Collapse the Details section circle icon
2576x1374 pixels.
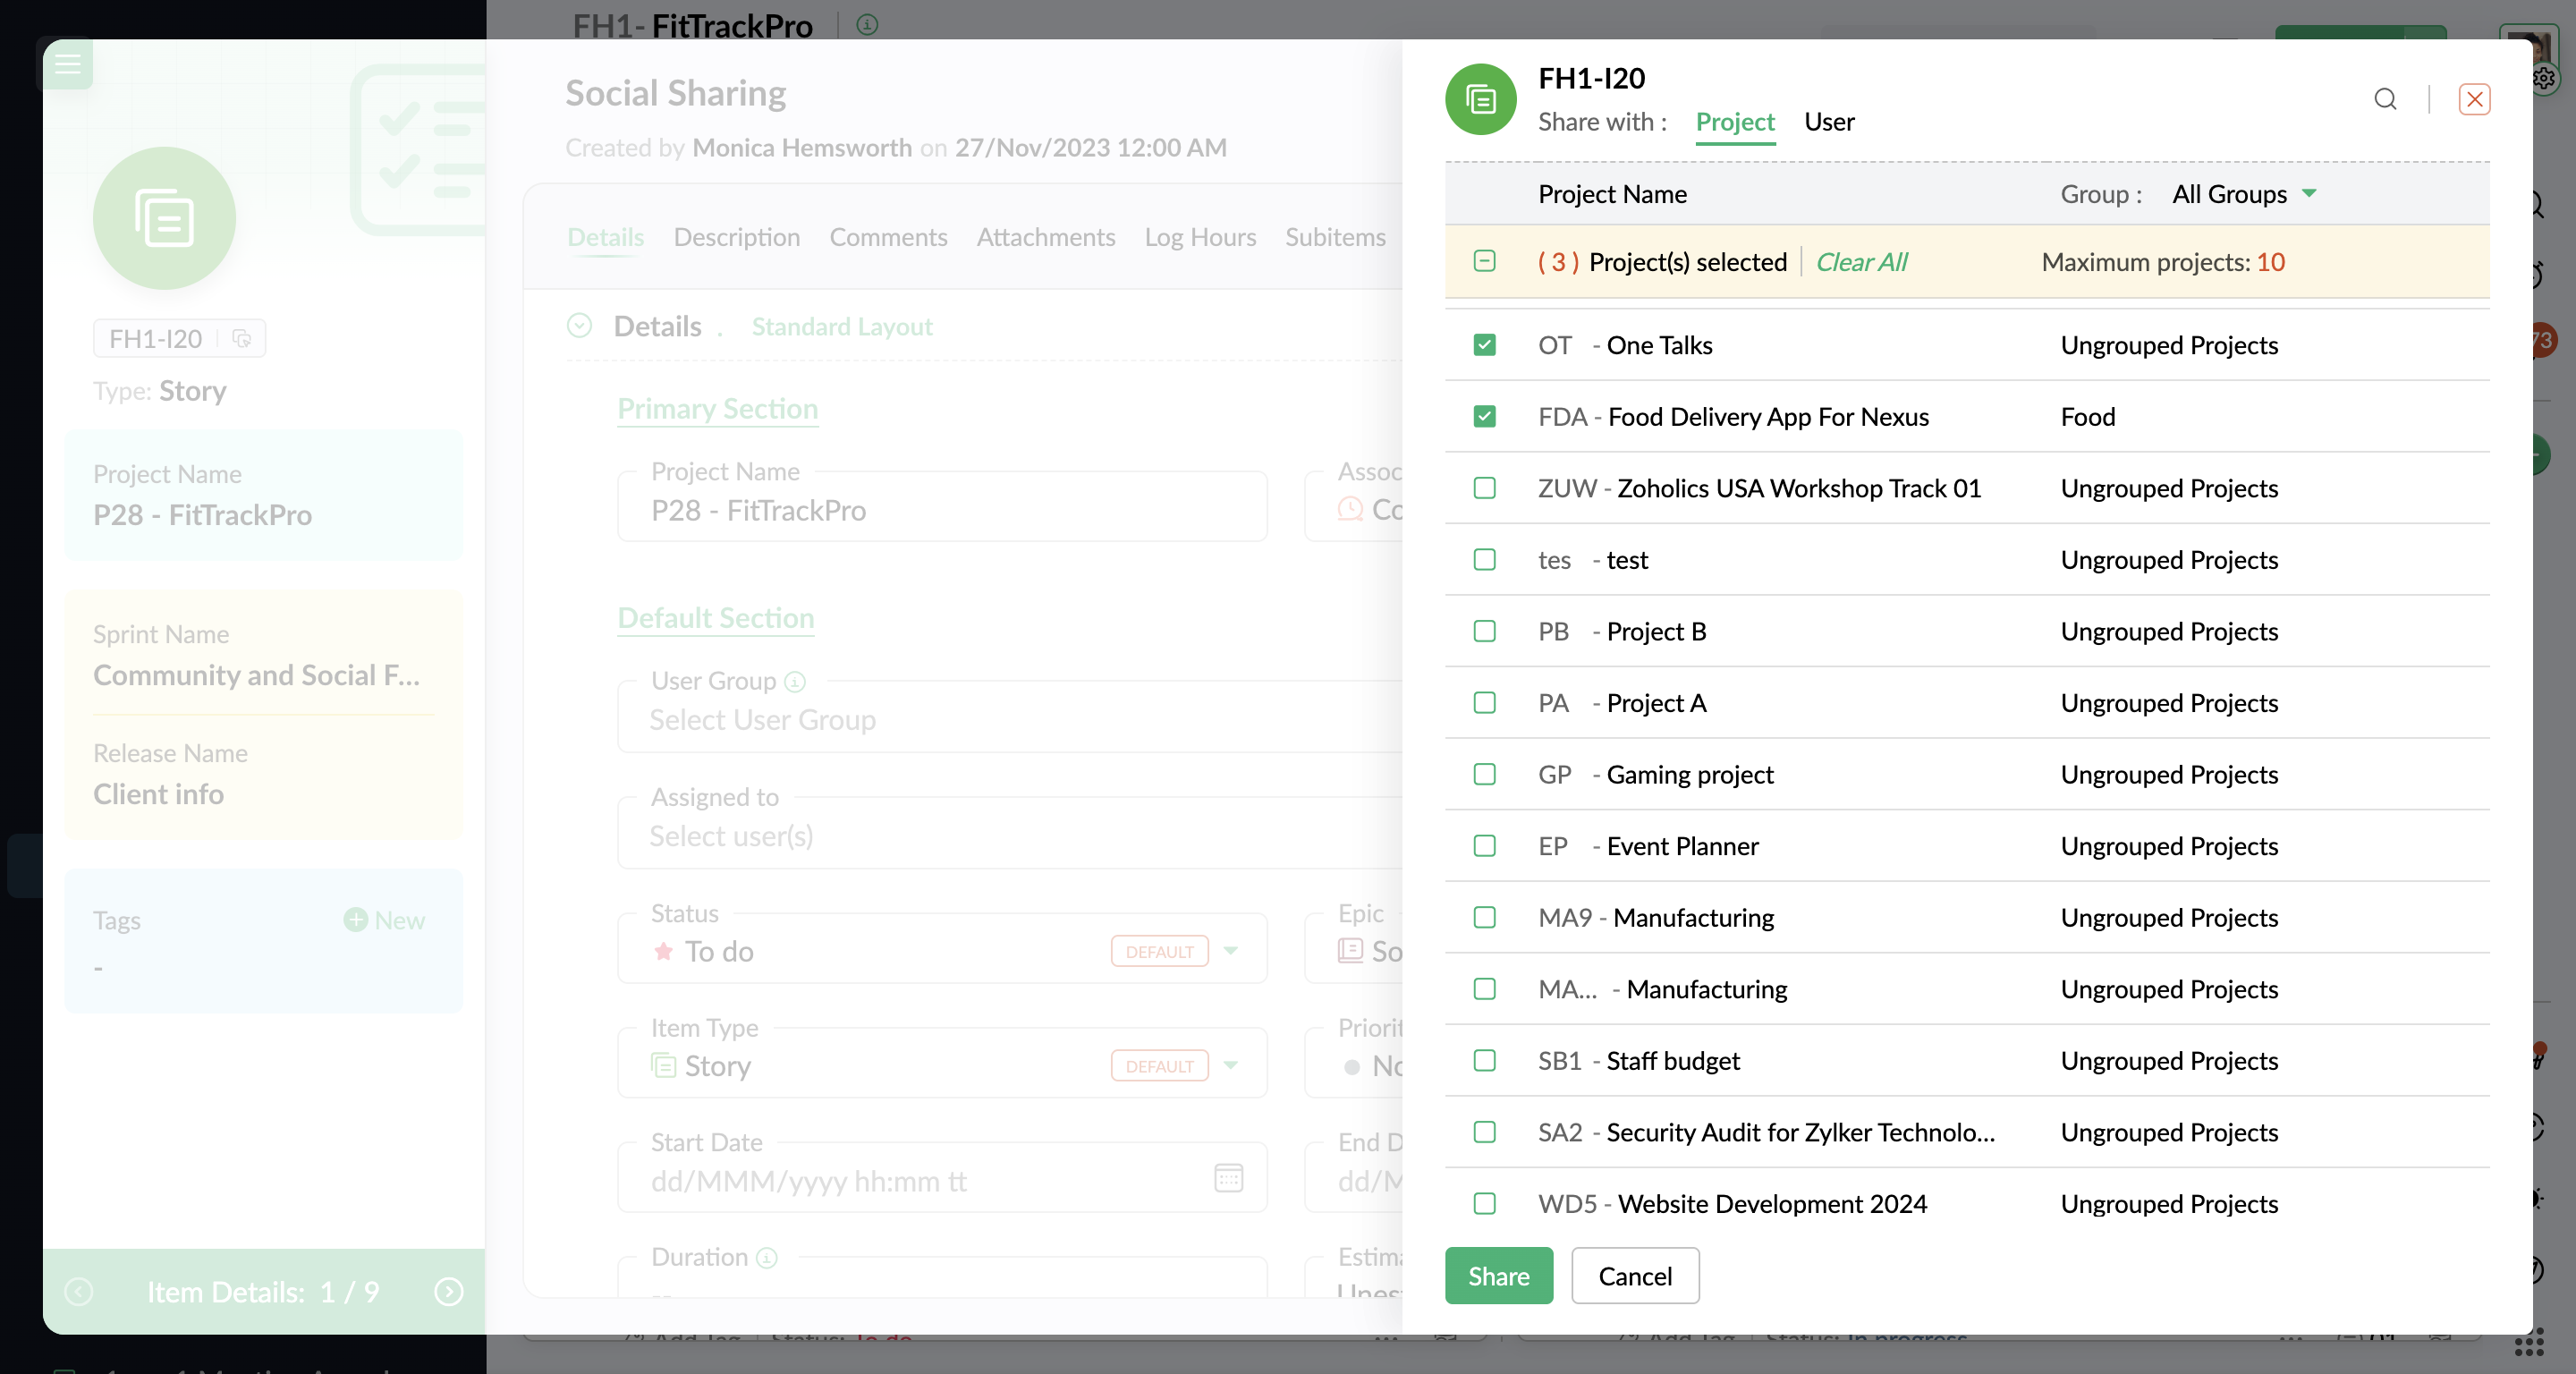pyautogui.click(x=580, y=326)
